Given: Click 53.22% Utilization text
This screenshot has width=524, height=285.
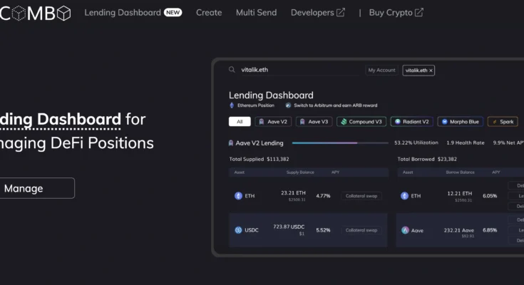Looking at the screenshot, I should [416, 142].
